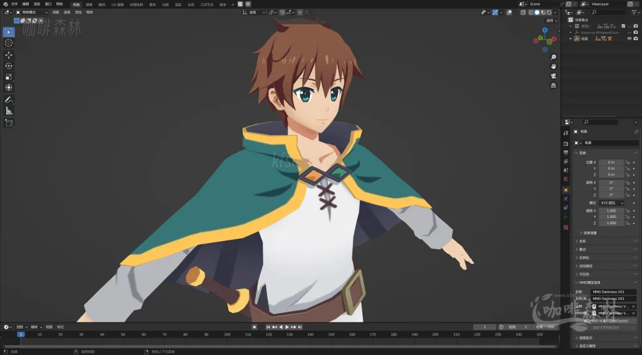This screenshot has height=355, width=642.
Task: Toggle show overlays button
Action: tap(509, 13)
